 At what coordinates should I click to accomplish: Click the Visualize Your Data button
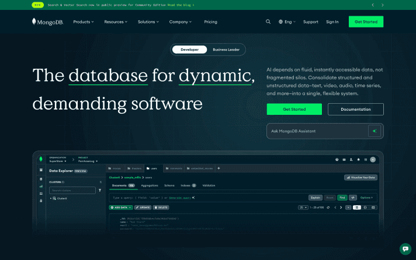pyautogui.click(x=361, y=177)
